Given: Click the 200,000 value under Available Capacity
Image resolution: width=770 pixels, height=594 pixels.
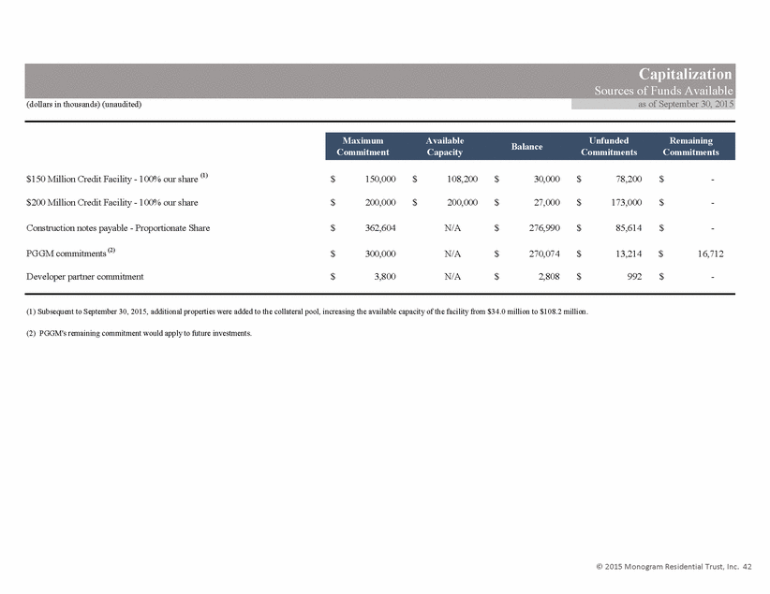Looking at the screenshot, I should coord(462,203).
